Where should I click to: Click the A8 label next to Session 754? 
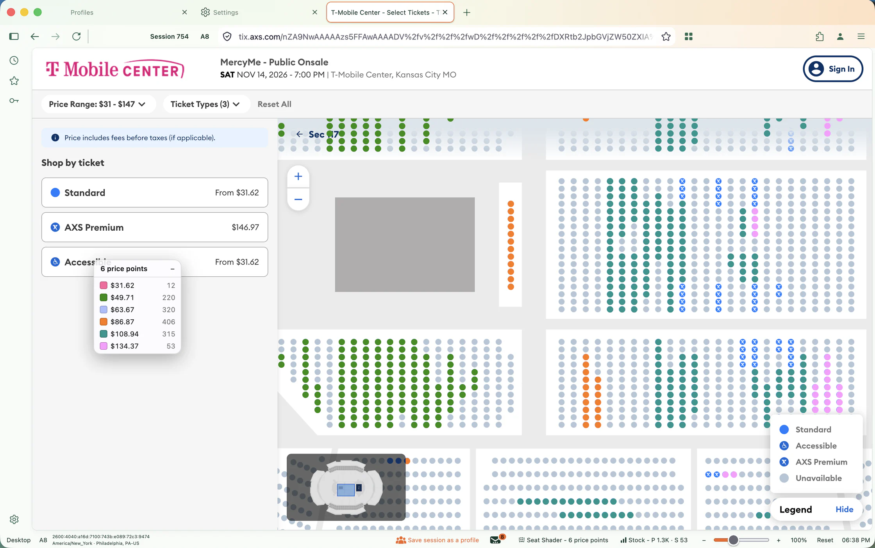pyautogui.click(x=205, y=36)
